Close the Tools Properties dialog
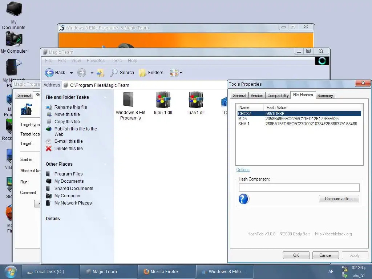Image resolution: width=372 pixels, height=279 pixels. [x=363, y=83]
